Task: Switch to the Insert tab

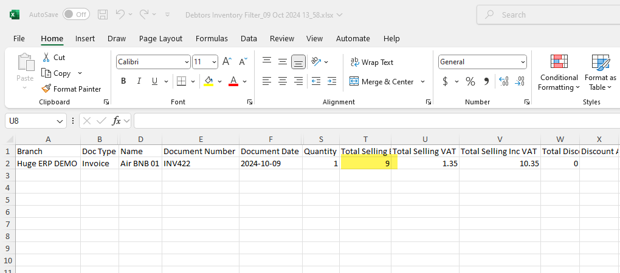Action: [x=85, y=38]
